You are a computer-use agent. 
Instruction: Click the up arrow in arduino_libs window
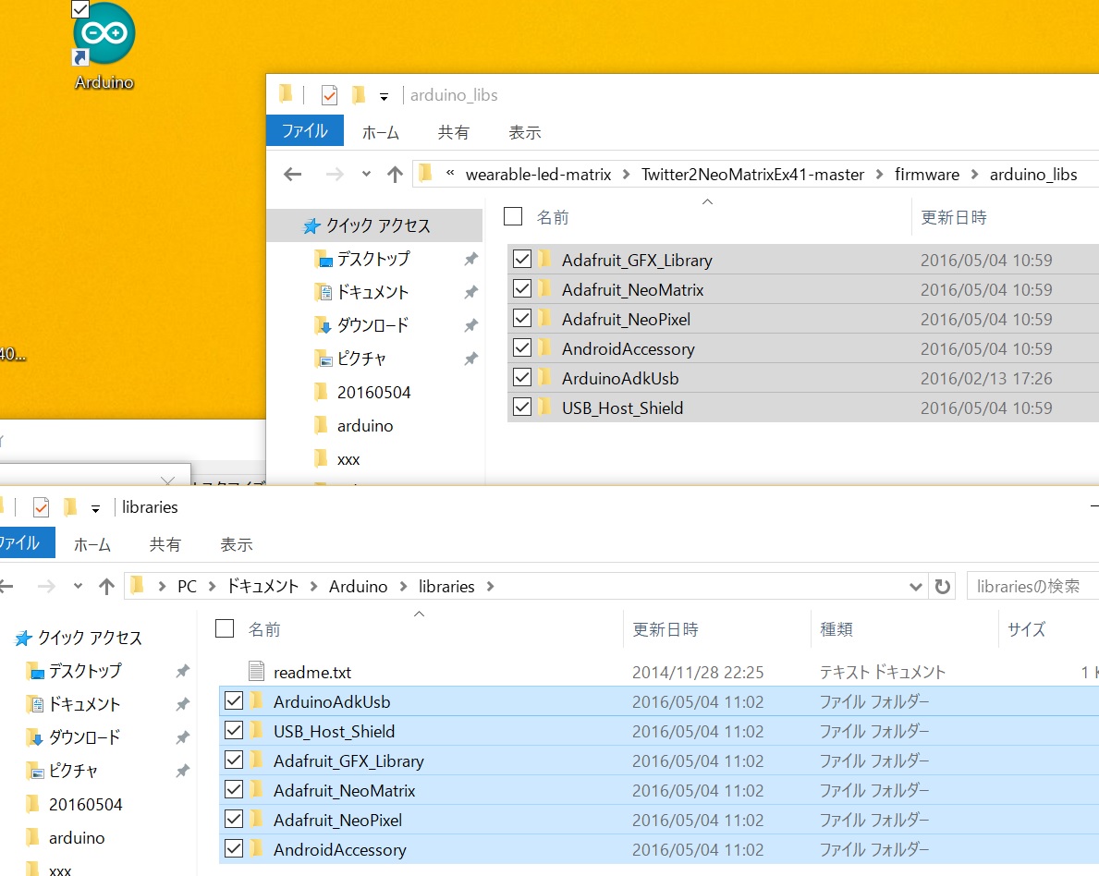(x=396, y=175)
